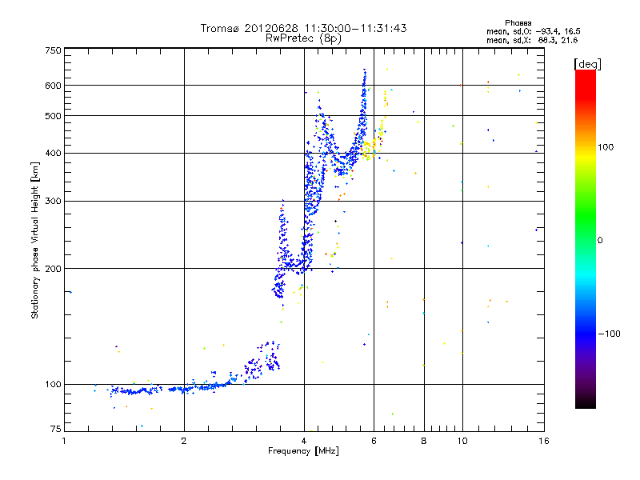640x480 pixels.
Task: Click the y-axis tick label "750"
Action: tap(53, 50)
